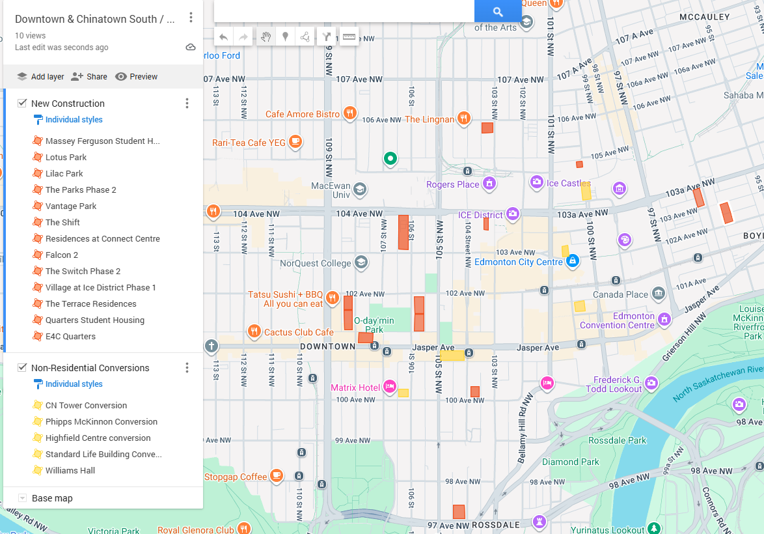The width and height of the screenshot is (764, 534).
Task: Click the green circular map marker
Action: (390, 158)
